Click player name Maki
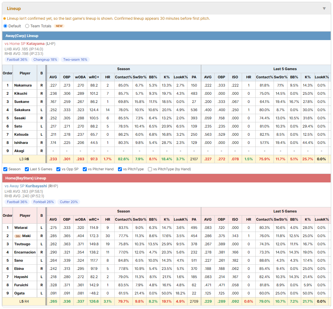The image size is (333, 309). (x=26, y=236)
